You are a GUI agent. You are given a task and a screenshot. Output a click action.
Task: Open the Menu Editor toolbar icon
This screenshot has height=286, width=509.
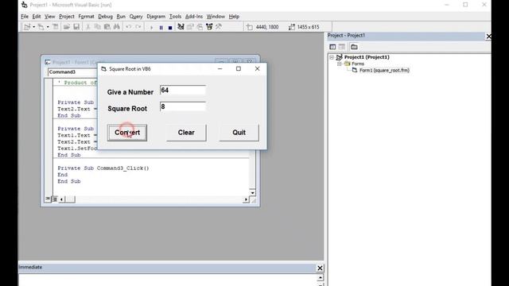click(x=56, y=27)
